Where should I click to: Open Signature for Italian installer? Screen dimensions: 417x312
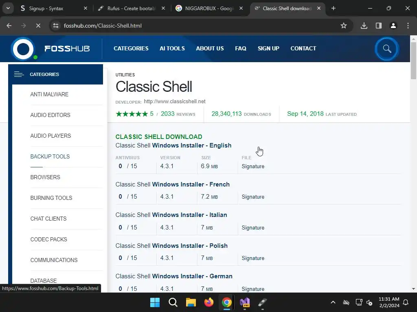pyautogui.click(x=253, y=227)
